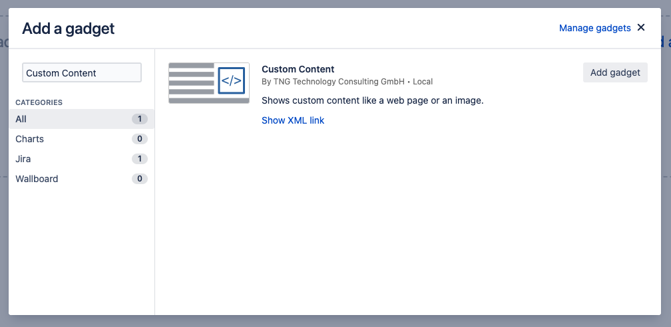
Task: Close the Add a gadget dialog
Action: (x=641, y=28)
